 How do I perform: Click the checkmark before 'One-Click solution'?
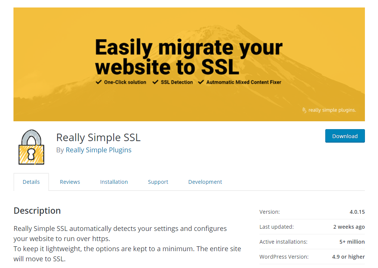tap(99, 82)
